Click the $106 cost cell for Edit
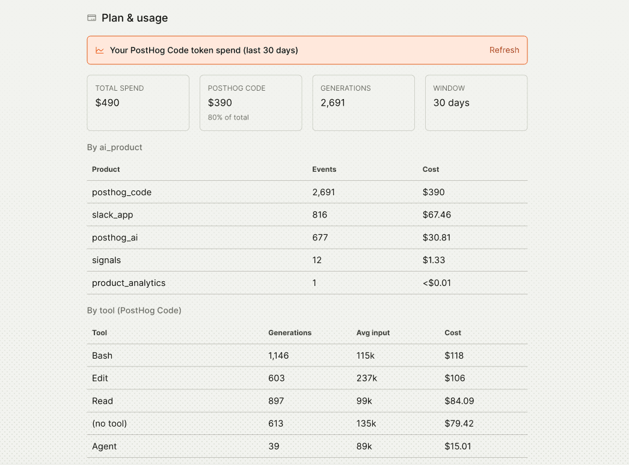 [455, 378]
